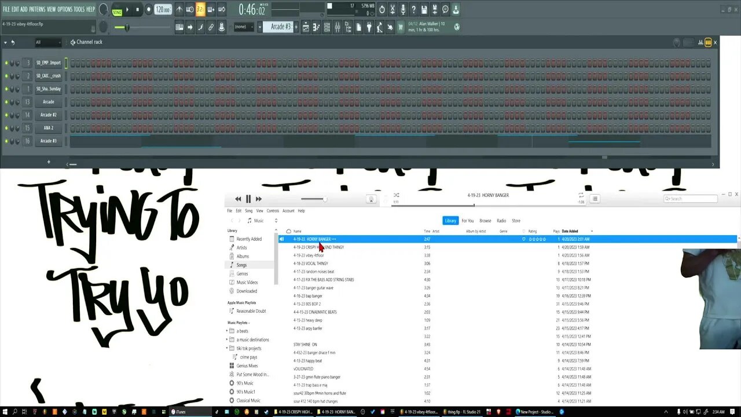The height and width of the screenshot is (417, 741).
Task: Mute the SD_EMP Import channel
Action: (6, 63)
